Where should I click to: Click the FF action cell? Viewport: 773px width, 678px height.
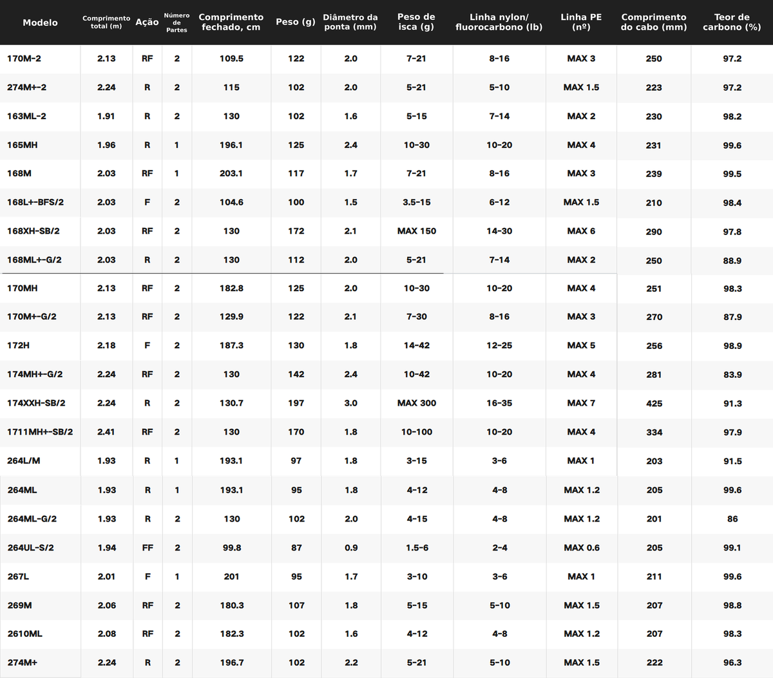tap(148, 548)
